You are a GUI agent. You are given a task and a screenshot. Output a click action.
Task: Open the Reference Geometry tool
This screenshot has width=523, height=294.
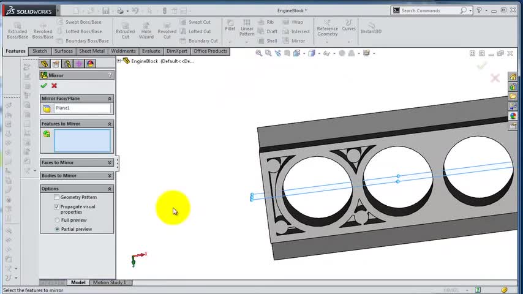point(327,28)
